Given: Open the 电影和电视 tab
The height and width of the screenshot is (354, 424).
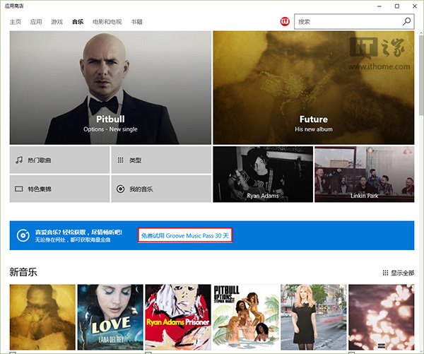Looking at the screenshot, I should (x=107, y=22).
